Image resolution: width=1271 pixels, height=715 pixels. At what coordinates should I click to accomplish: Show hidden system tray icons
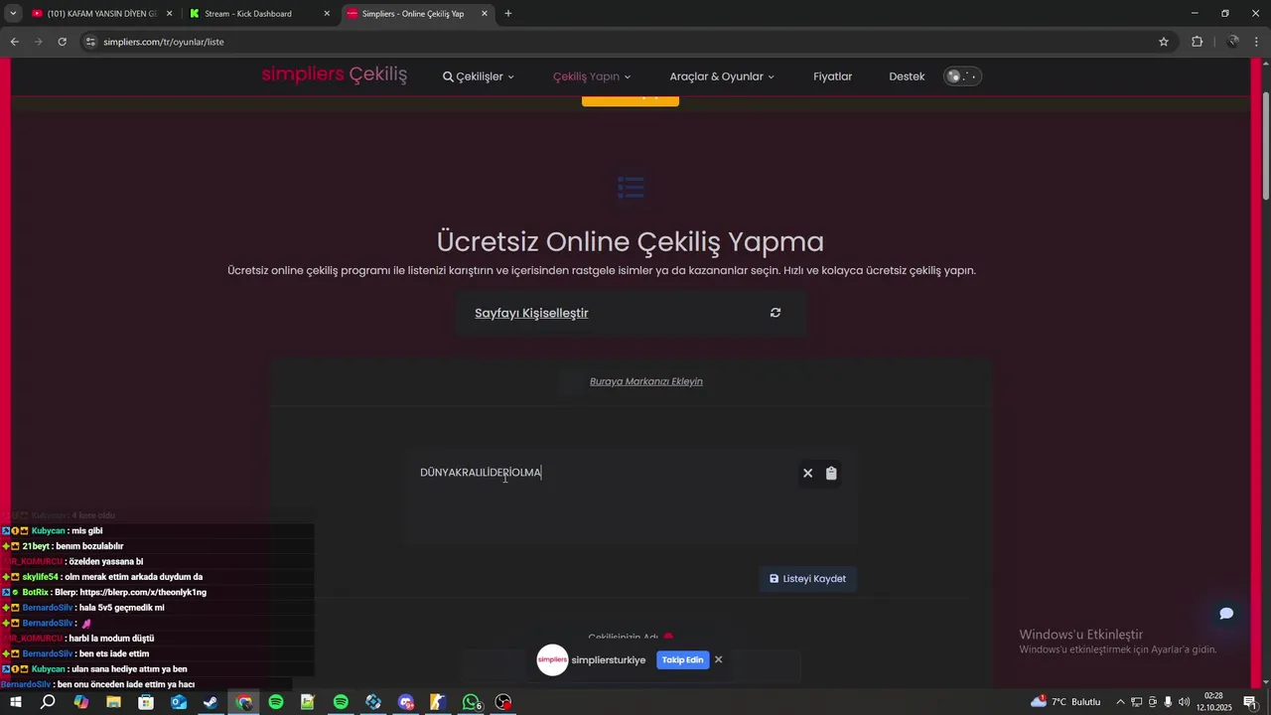[1121, 702]
